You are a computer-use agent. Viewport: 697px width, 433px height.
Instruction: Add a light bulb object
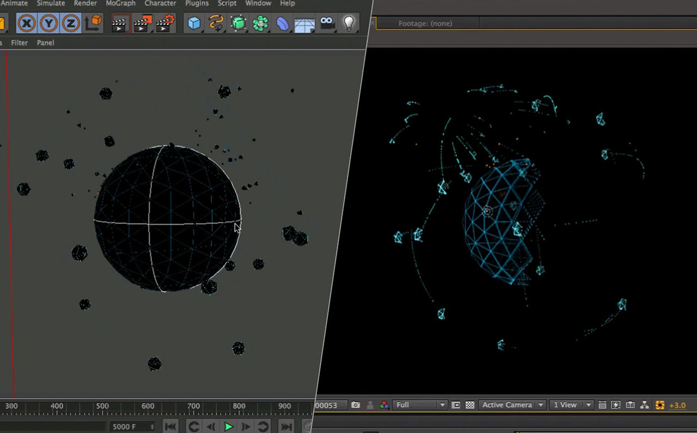tap(349, 23)
